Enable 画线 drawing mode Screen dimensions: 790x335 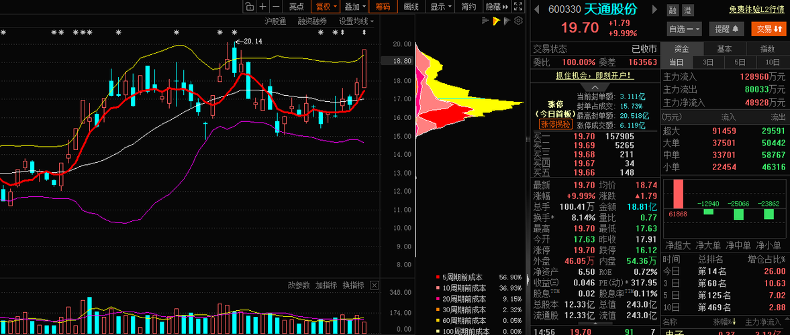[x=411, y=7]
